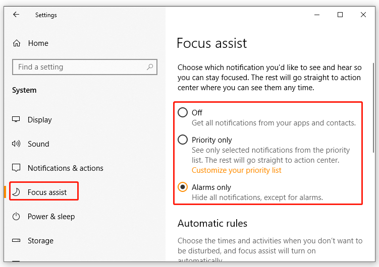Select the Alarms only radio button
The height and width of the screenshot is (267, 379).
point(183,187)
